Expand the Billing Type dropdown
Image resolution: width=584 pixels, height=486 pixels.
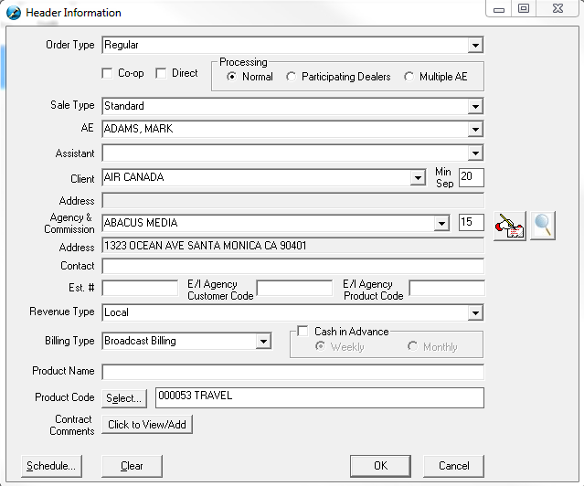coord(263,342)
